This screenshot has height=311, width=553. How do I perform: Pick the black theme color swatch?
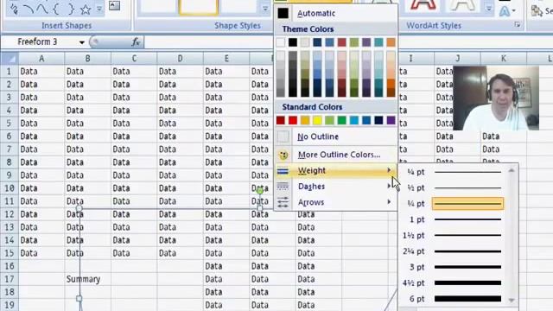[x=293, y=42]
